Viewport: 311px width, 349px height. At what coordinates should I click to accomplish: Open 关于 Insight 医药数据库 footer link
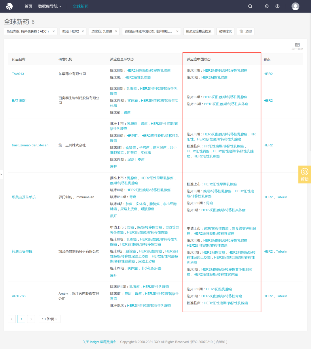[x=99, y=342]
